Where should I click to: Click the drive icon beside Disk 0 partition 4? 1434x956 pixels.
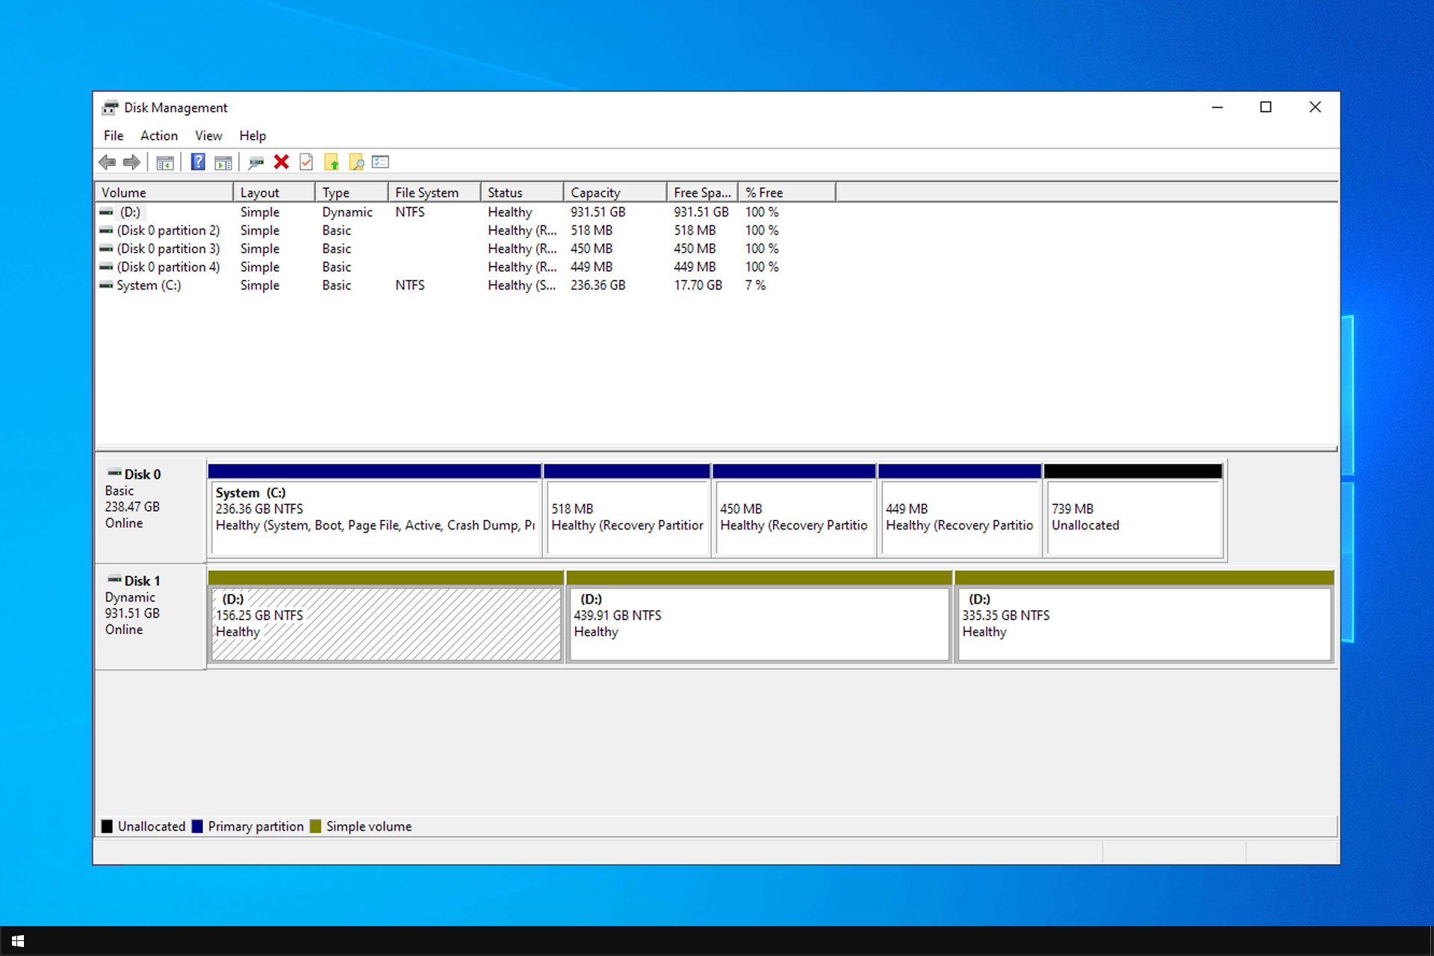click(107, 267)
